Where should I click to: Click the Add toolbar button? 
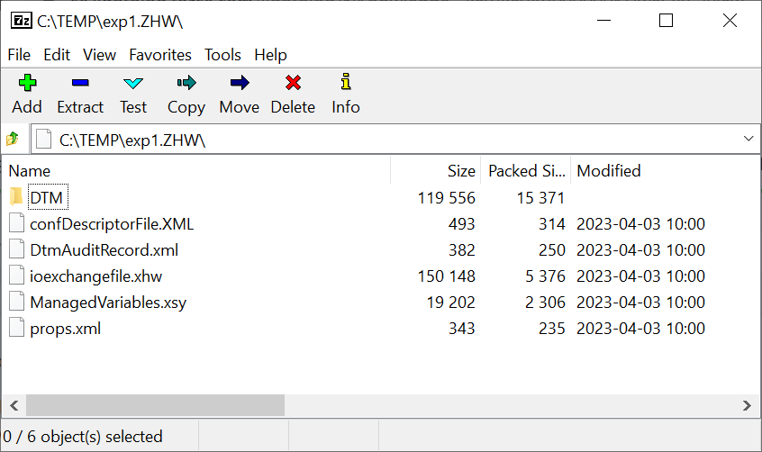[x=27, y=95]
